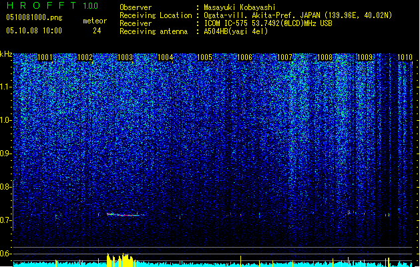Click the kHz axis unit label
420x267 pixels.
point(6,54)
